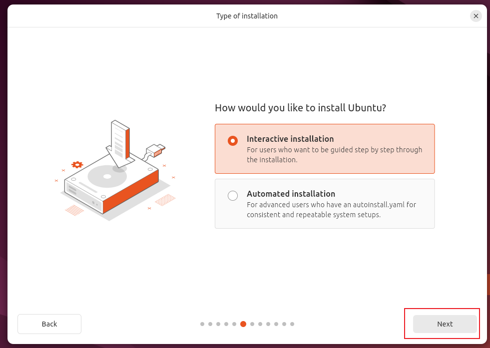490x348 pixels.
Task: Click the "How would you like to install Ubuntu?" heading
Action: tap(301, 108)
